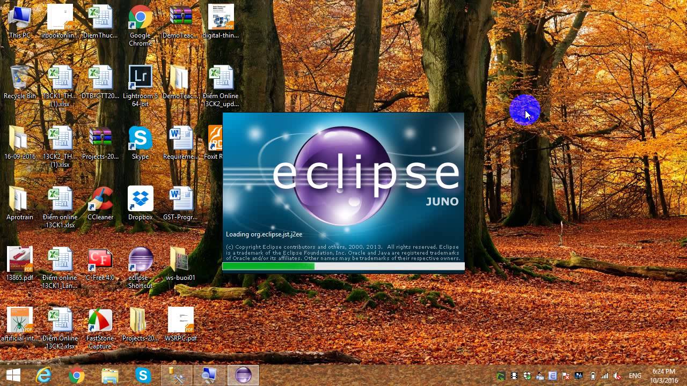Select the ws-buoi01 folder icon

181,264
